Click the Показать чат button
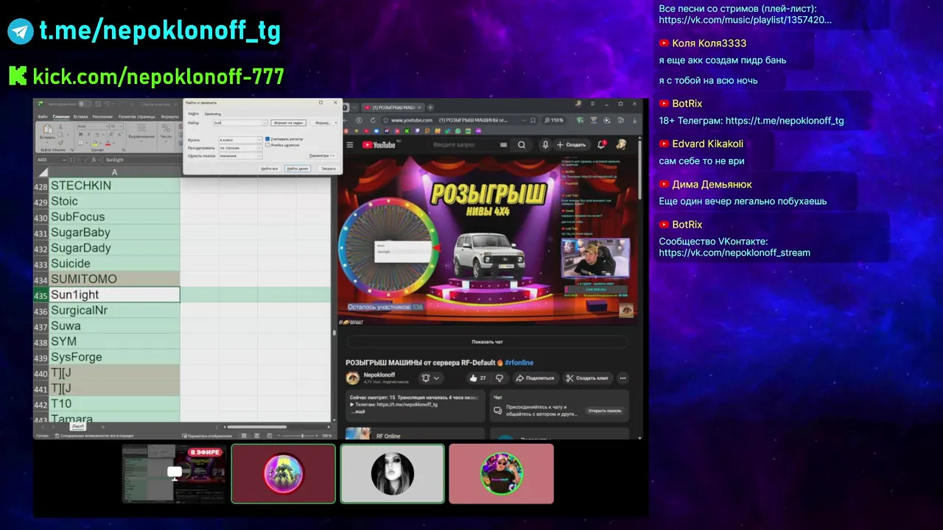The height and width of the screenshot is (530, 943). [x=487, y=342]
